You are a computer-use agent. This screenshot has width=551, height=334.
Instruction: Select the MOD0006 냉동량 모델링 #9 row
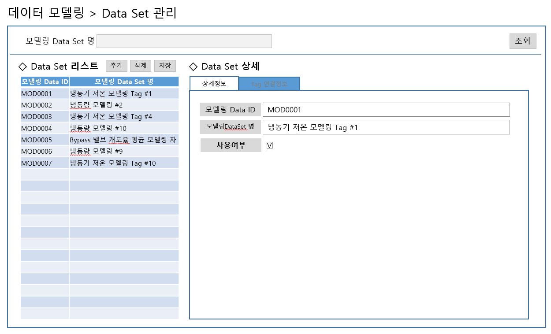coord(99,152)
